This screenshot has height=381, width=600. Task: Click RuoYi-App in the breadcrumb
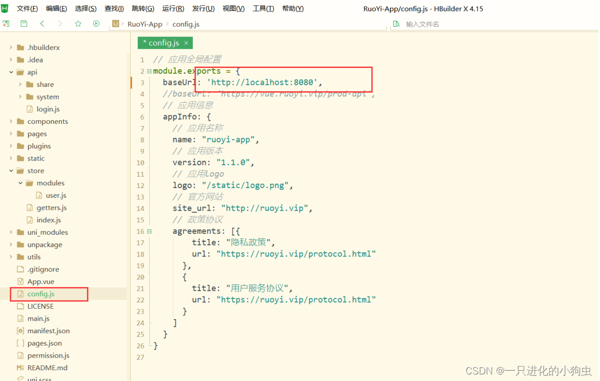145,24
